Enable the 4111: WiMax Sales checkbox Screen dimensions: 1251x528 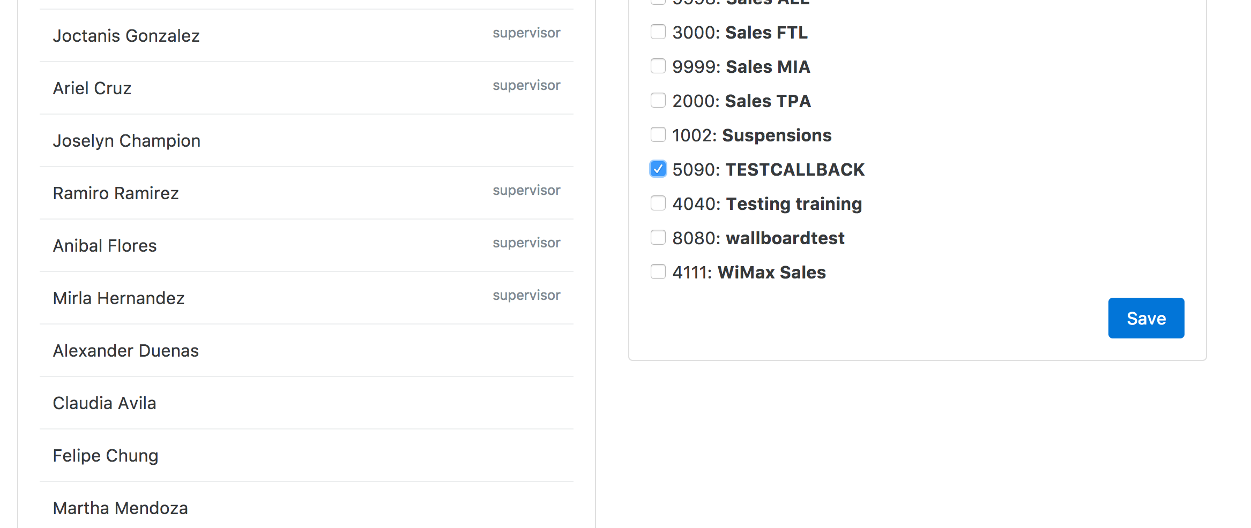pos(658,272)
